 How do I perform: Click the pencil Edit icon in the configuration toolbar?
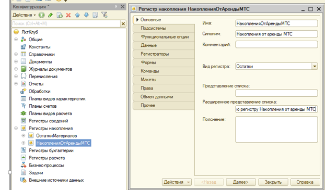point(50,15)
